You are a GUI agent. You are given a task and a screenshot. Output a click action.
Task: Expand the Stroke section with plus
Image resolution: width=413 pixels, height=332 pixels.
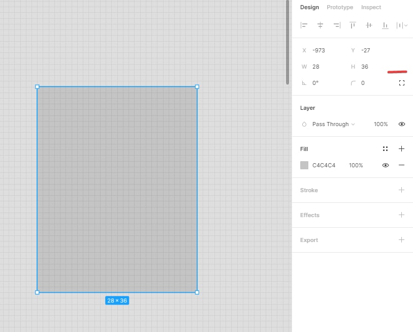401,190
